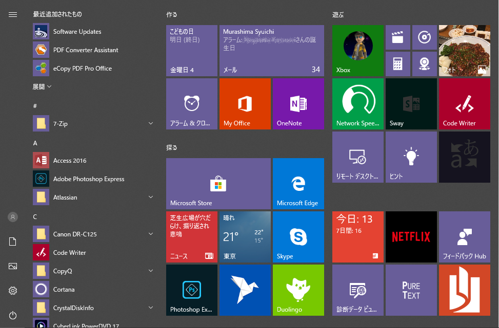Open the ヒント lightbulb tile

pos(411,157)
